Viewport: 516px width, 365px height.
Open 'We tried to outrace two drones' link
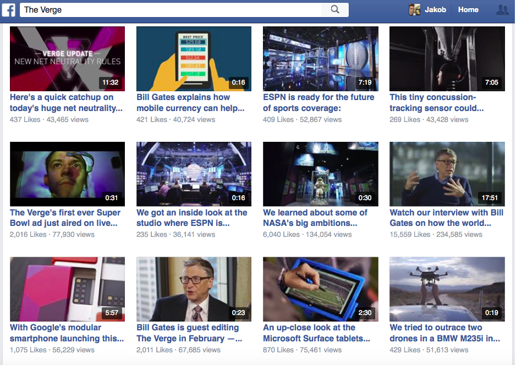[445, 333]
